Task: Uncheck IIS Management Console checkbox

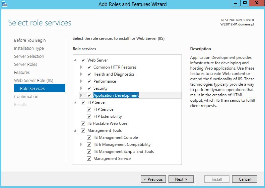Action: point(89,137)
